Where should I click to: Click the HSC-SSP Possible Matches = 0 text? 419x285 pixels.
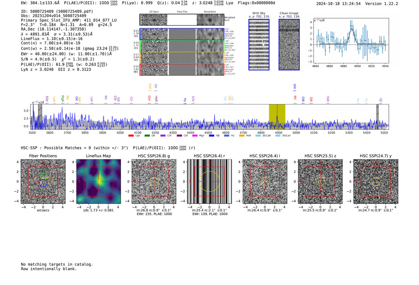pos(75,148)
